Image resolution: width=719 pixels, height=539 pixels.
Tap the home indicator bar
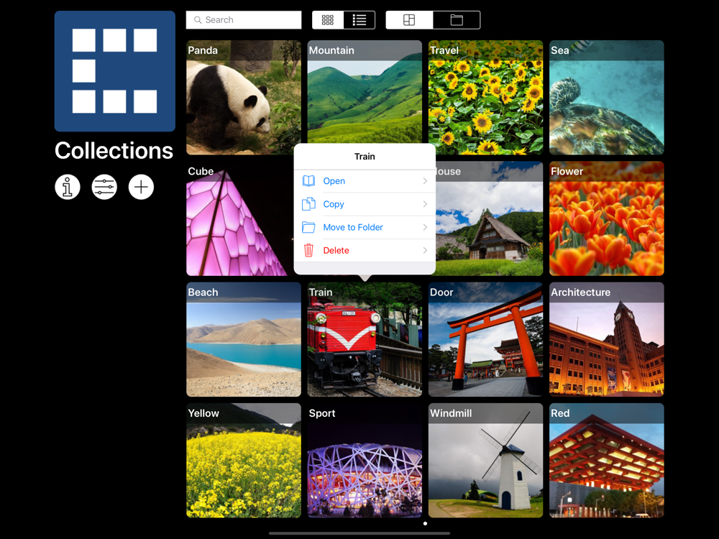pyautogui.click(x=359, y=533)
